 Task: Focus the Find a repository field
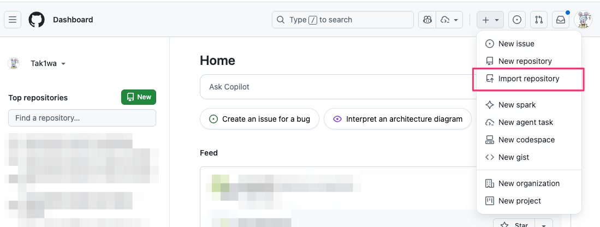82,118
